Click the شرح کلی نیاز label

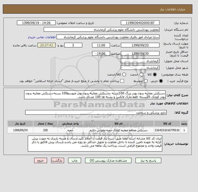click(x=177, y=95)
